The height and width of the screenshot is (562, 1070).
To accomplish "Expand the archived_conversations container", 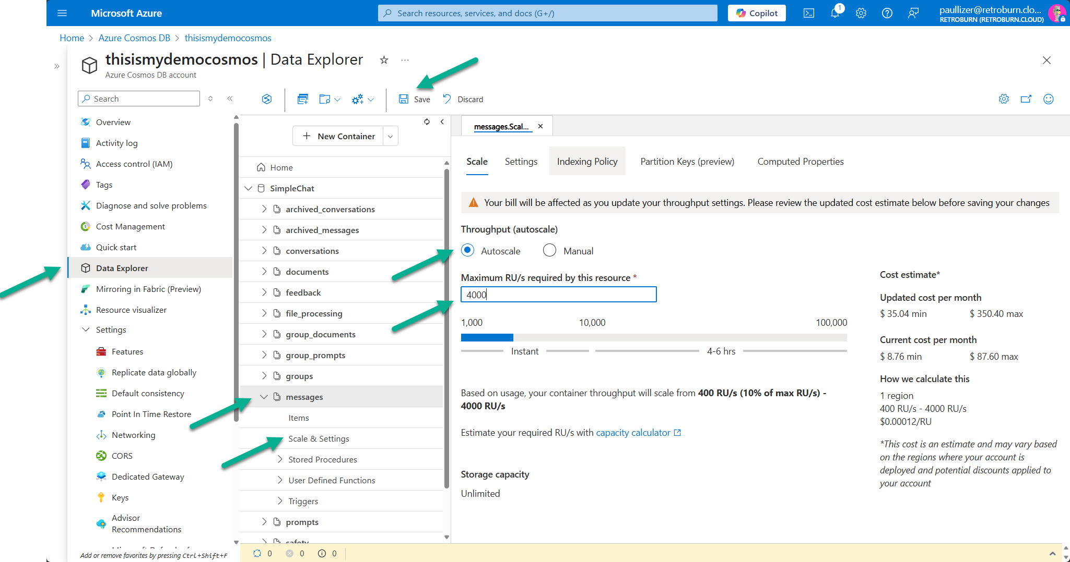I will [264, 209].
